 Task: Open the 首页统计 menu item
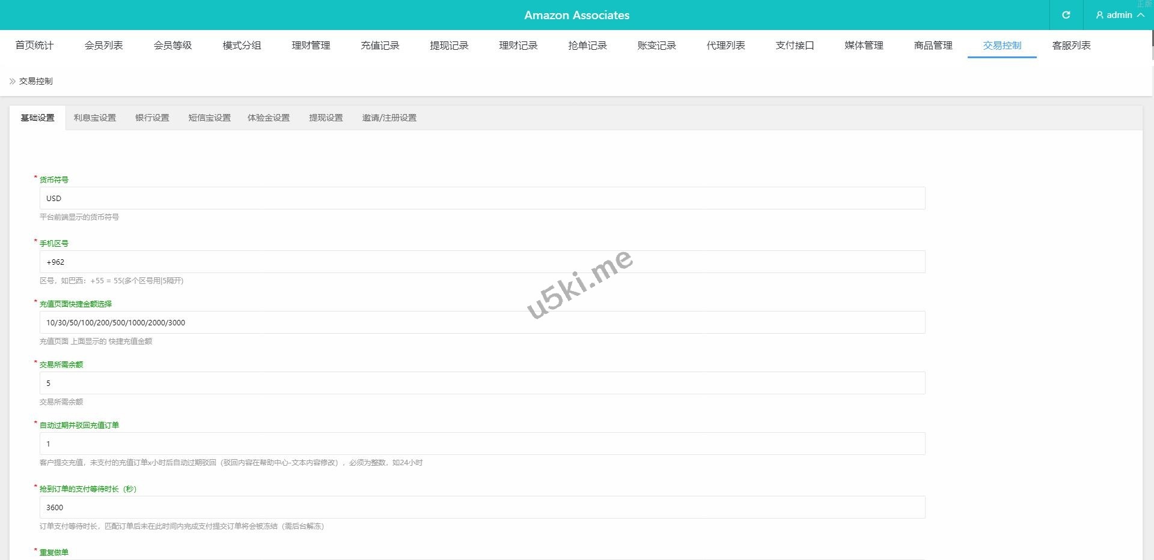coord(34,46)
